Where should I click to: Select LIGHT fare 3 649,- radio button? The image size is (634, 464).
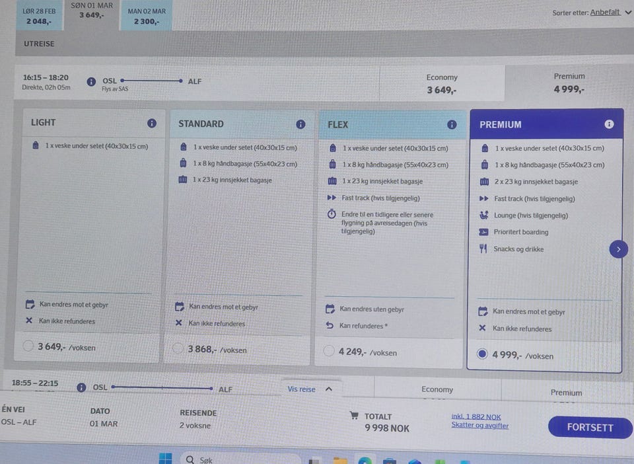(28, 346)
